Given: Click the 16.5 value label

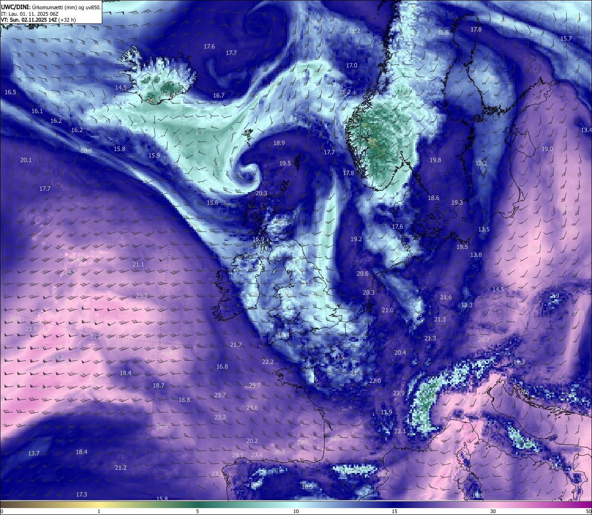Looking at the screenshot, I should 10,92.
